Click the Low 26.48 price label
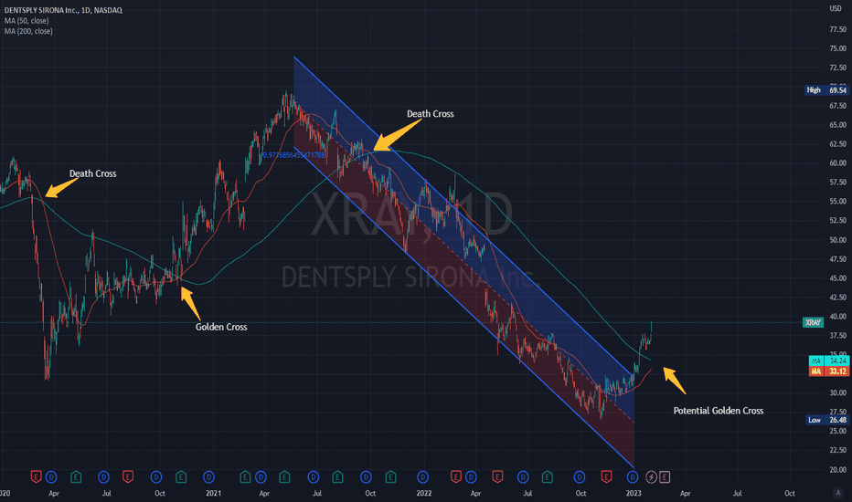 tap(825, 420)
